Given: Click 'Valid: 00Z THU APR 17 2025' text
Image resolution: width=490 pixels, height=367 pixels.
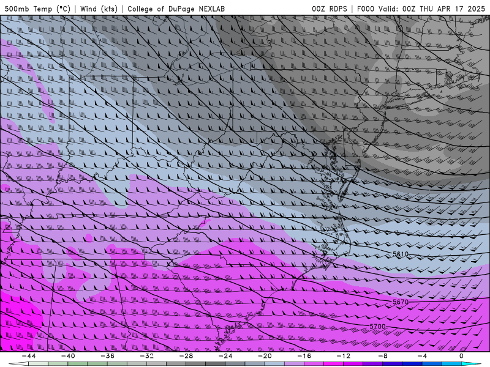Looking at the screenshot, I should click(x=432, y=9).
